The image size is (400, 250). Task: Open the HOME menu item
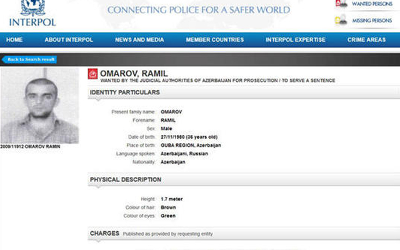[x=14, y=40]
